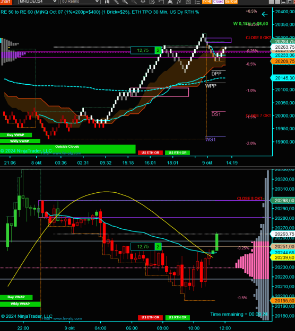The width and height of the screenshot is (295, 331).
Task: Enable the crosshair cursor icon
Action: 143,2
